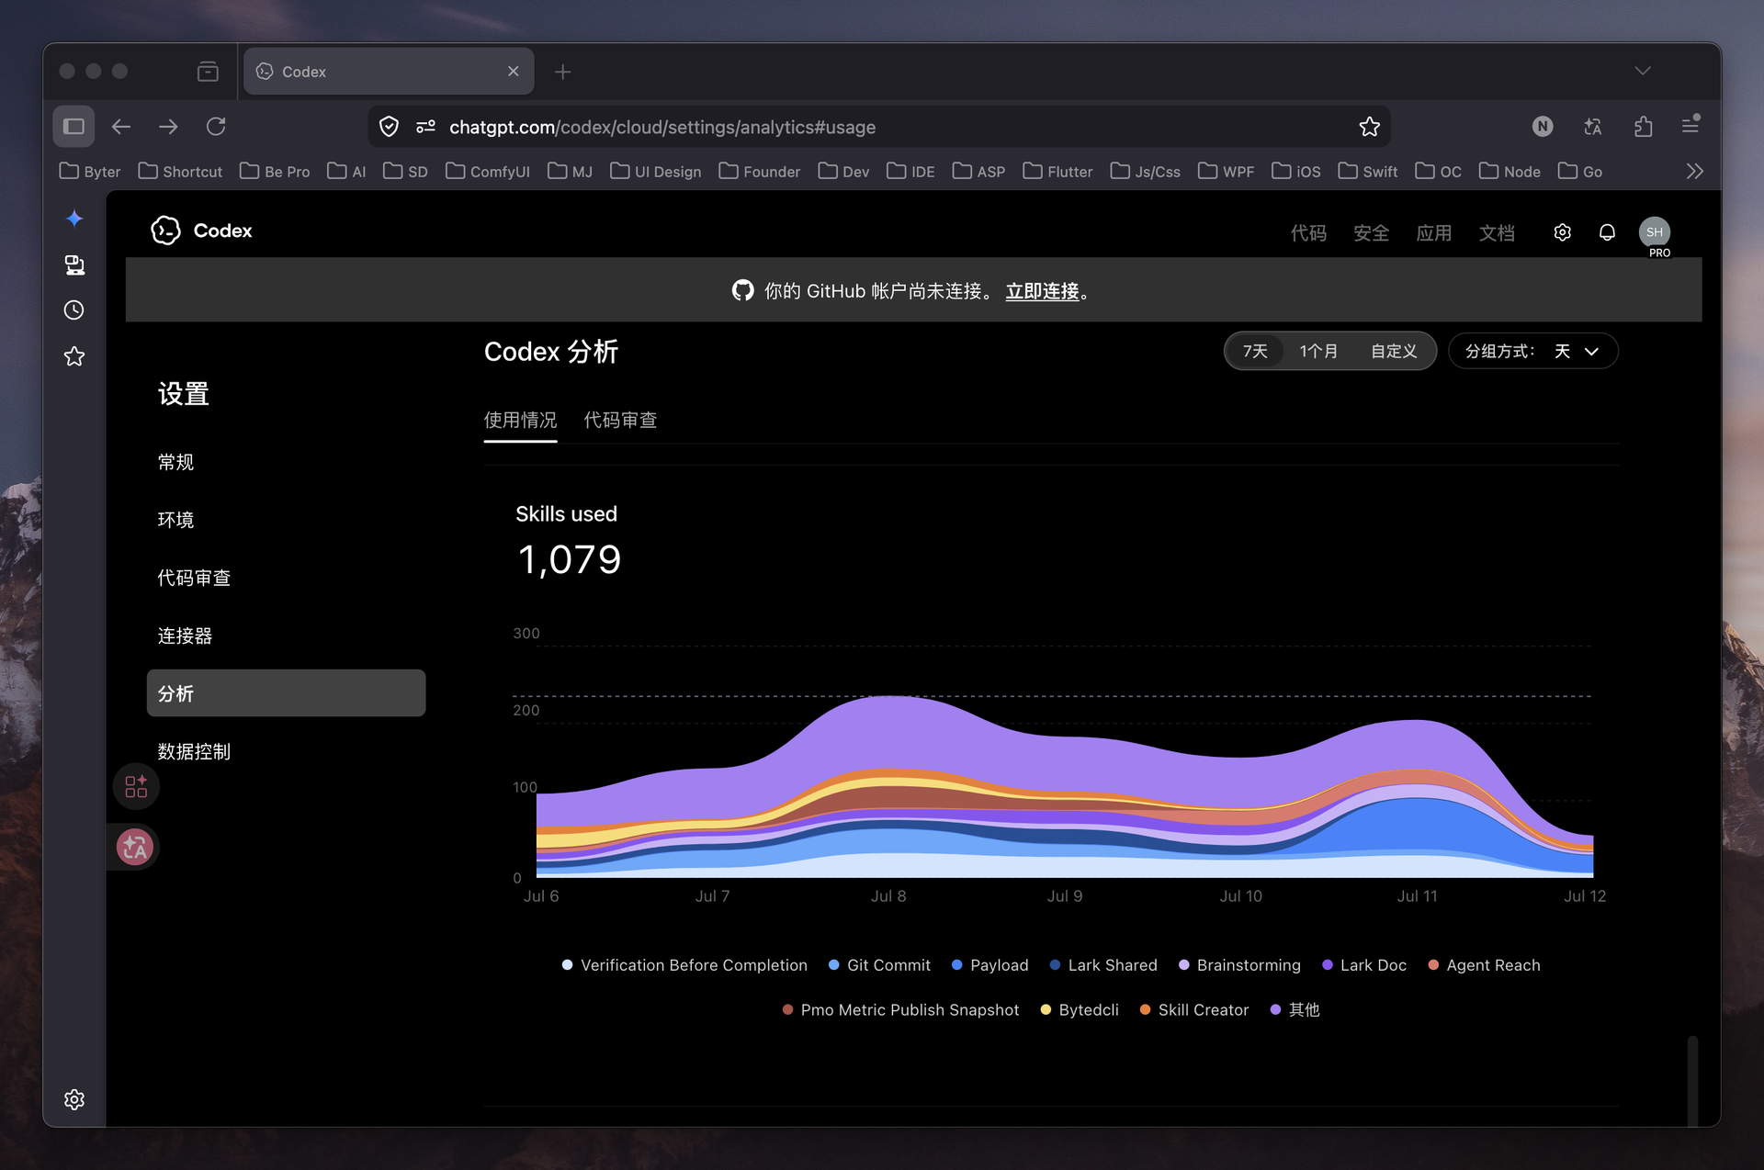Open 常规 general settings
This screenshot has height=1170, width=1764.
[x=175, y=462]
